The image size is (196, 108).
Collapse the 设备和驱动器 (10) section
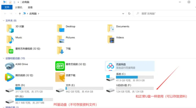tap(4, 58)
